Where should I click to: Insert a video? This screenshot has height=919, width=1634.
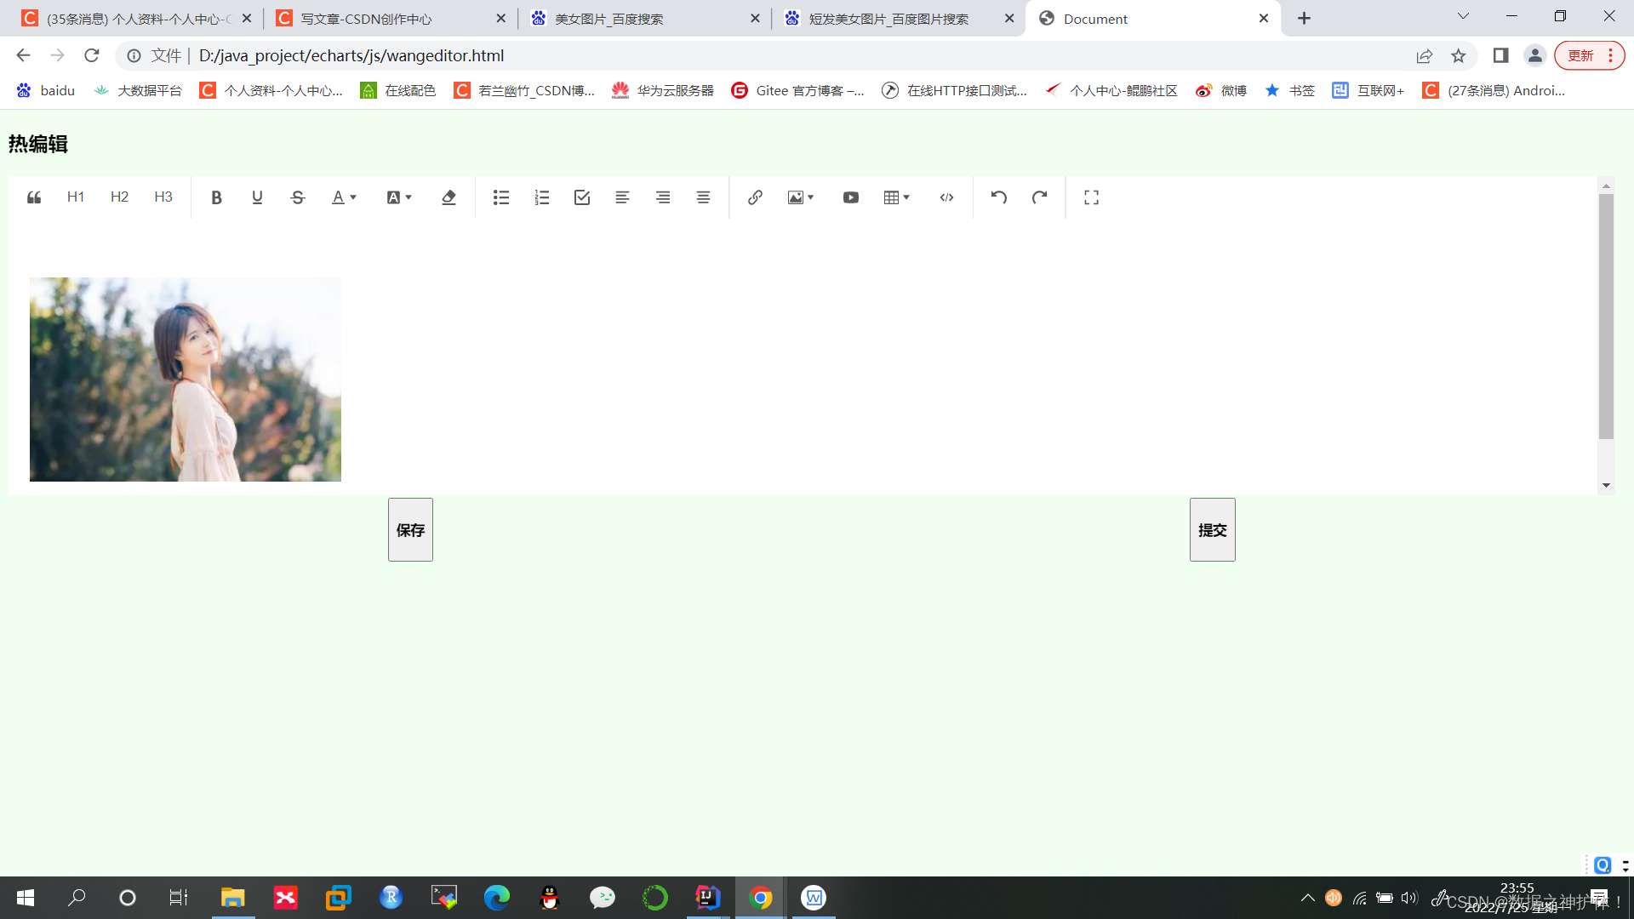[x=851, y=197]
